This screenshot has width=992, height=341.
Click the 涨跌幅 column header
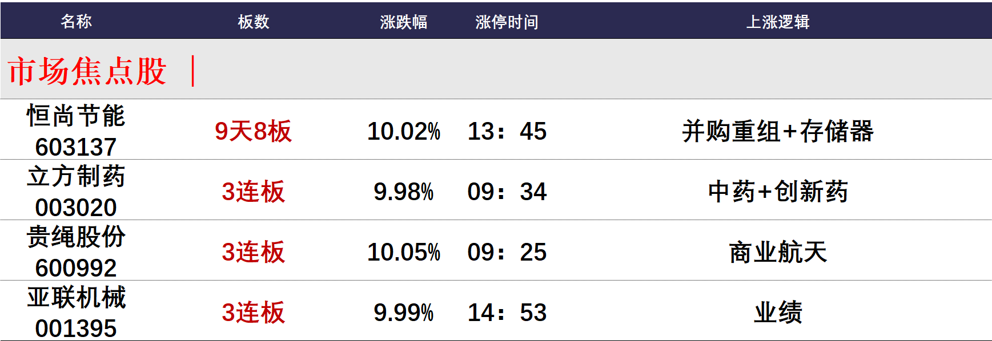[x=403, y=22]
